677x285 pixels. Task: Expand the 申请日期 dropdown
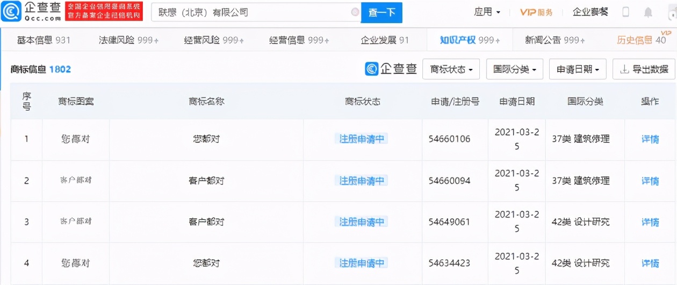tap(577, 69)
